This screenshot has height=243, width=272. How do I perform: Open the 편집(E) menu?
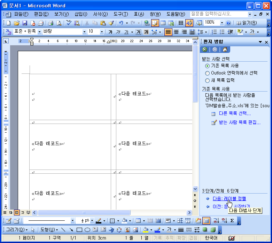(x=41, y=14)
